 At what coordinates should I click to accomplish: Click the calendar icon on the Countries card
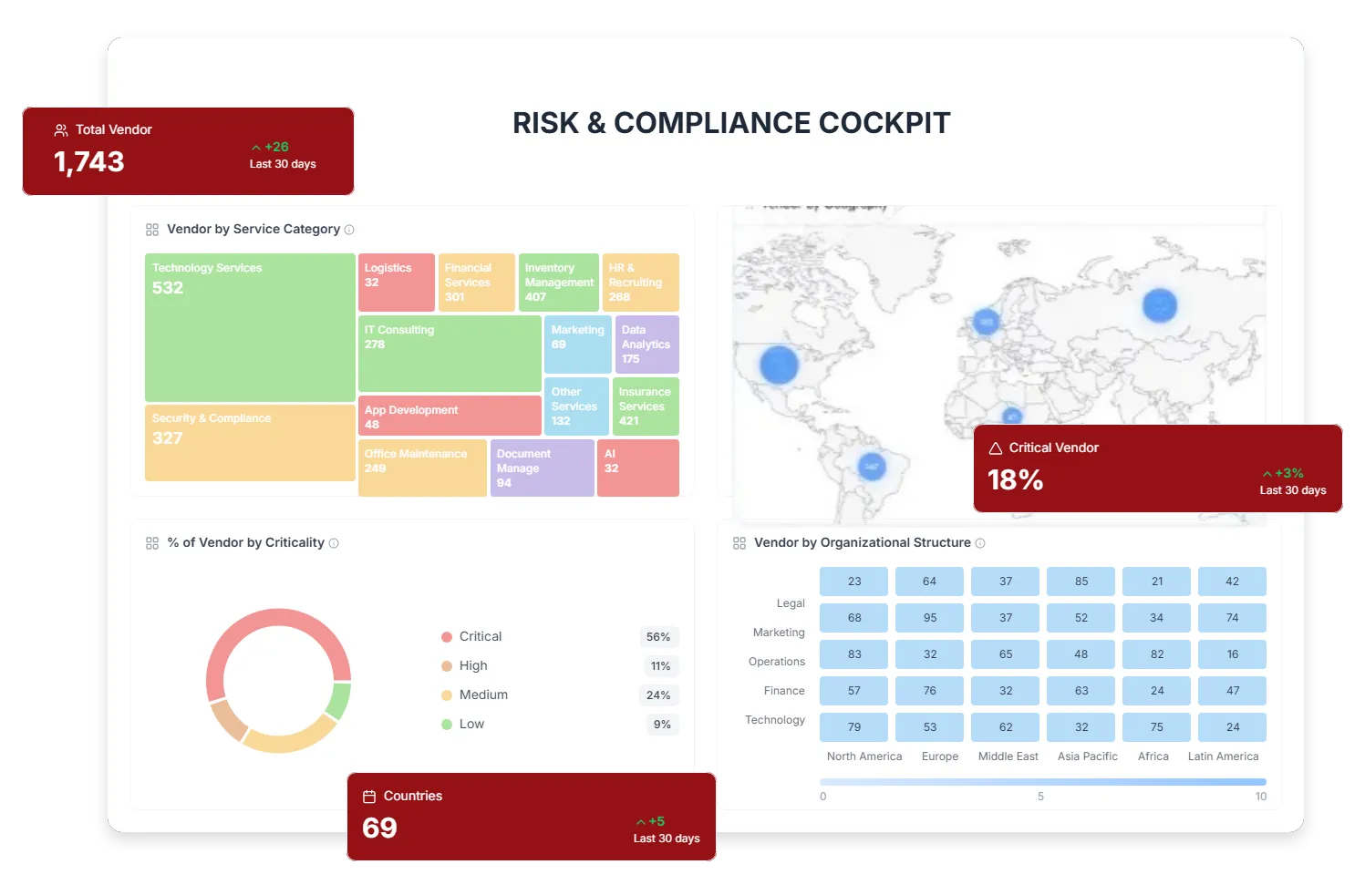(x=370, y=795)
